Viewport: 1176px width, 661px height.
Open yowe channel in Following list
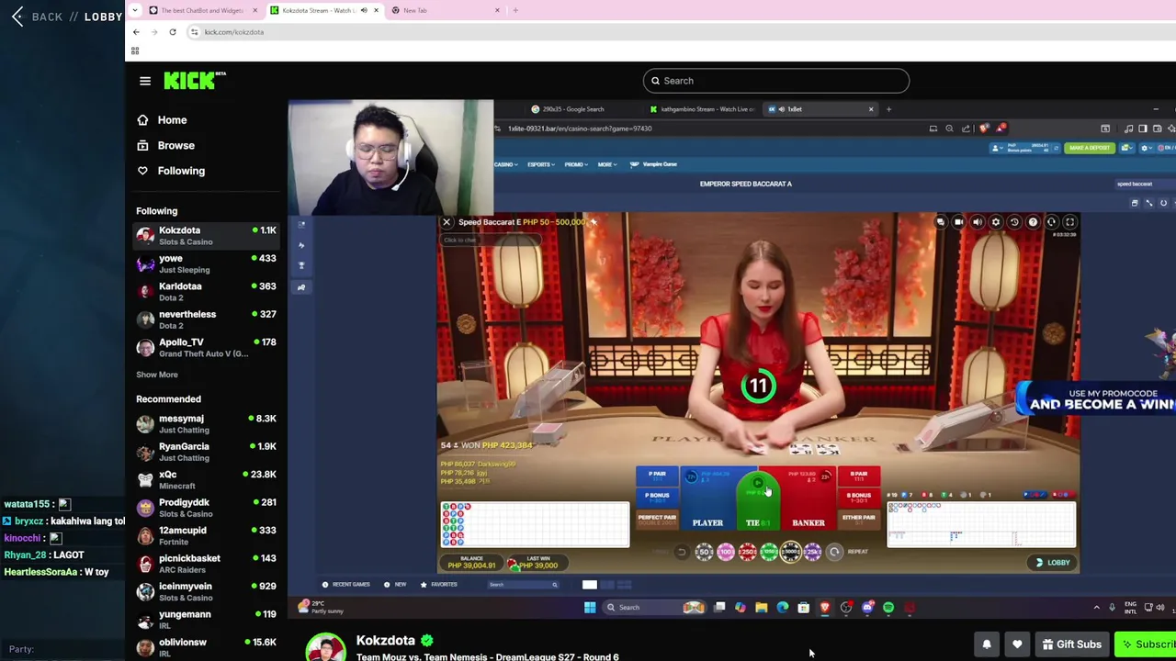coord(206,263)
